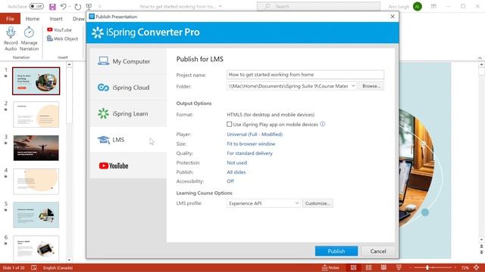Open the Insert ribbon tab
The height and width of the screenshot is (272, 485).
click(56, 19)
